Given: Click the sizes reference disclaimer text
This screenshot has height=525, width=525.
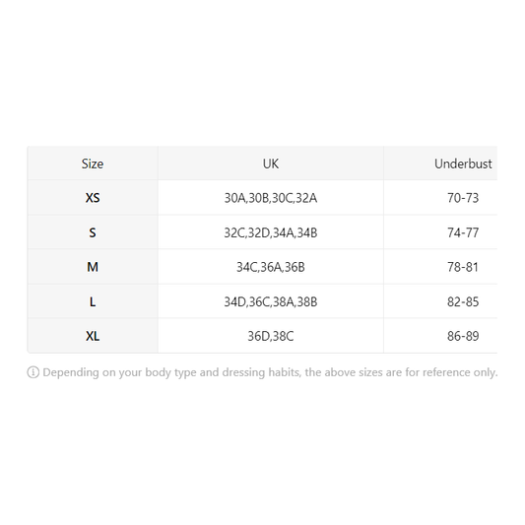Looking at the screenshot, I should [270, 372].
